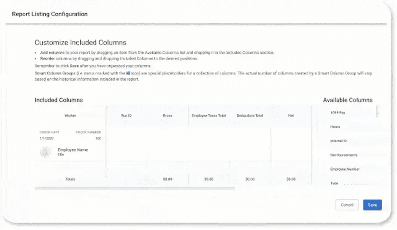Click the Net column header

pos(291,115)
